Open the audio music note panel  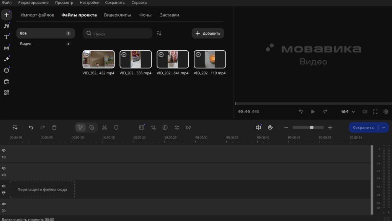7,26
